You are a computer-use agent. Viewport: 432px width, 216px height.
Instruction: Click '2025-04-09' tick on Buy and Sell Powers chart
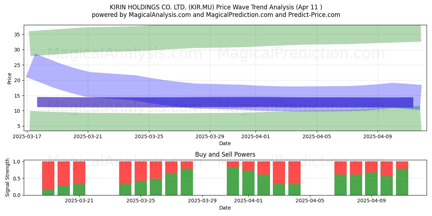[372, 201]
